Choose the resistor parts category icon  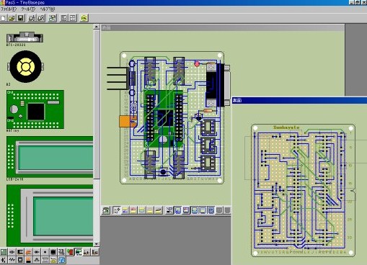[x=12, y=260]
